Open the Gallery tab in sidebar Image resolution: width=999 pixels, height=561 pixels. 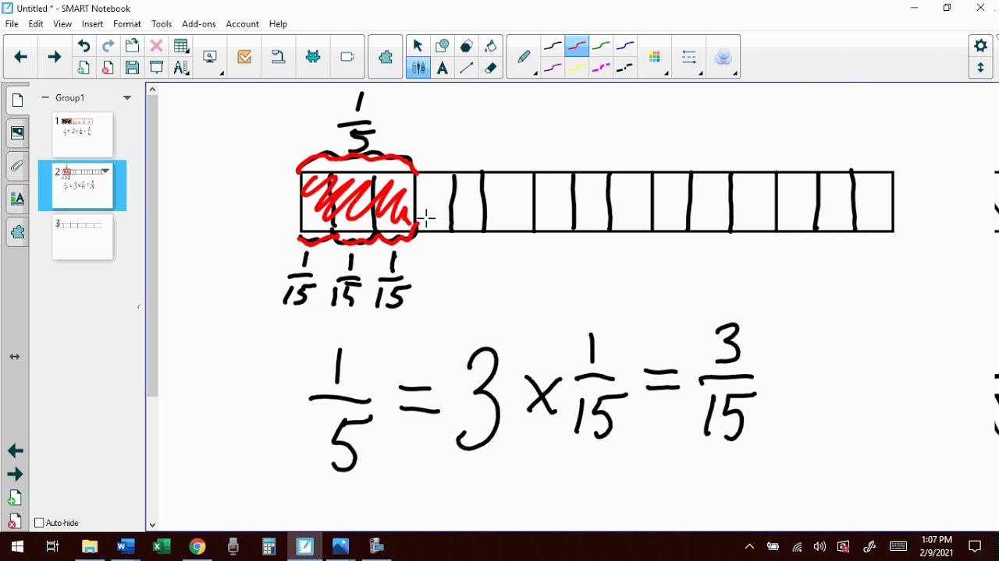[17, 133]
